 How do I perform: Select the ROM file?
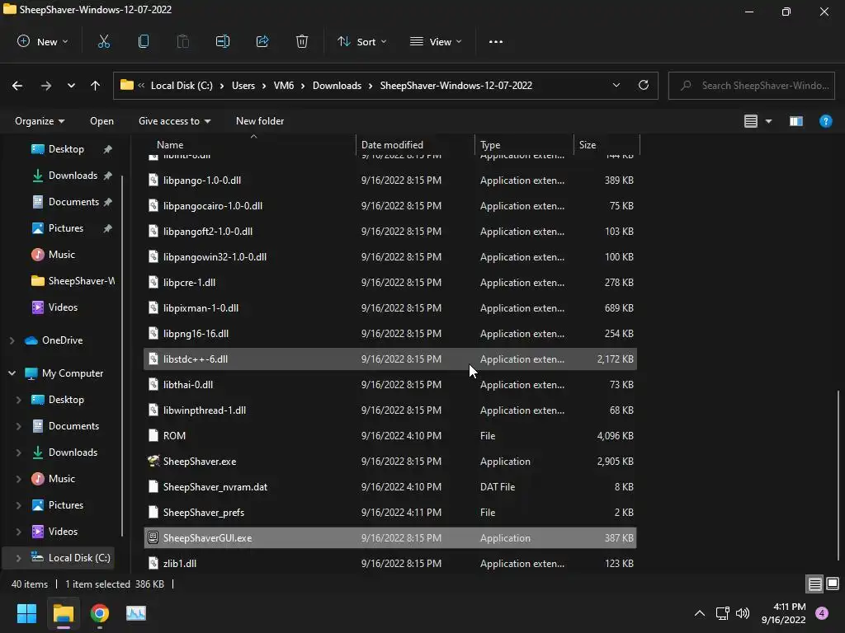pyautogui.click(x=390, y=435)
